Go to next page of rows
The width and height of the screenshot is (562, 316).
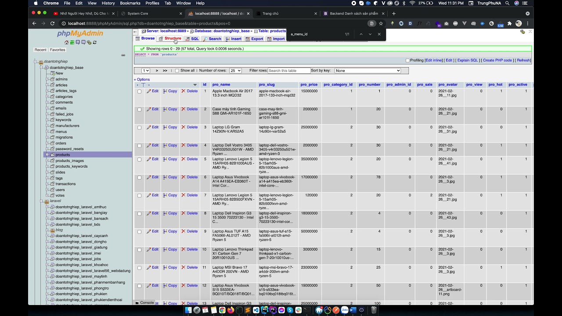[x=157, y=71]
